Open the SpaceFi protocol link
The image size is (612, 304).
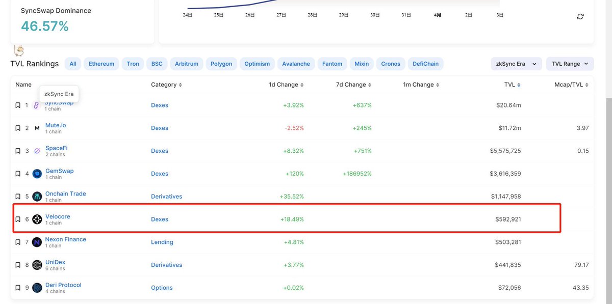[56, 148]
